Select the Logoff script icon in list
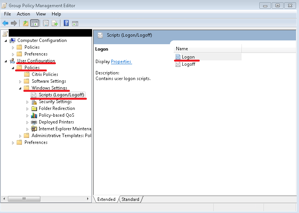 (x=178, y=64)
